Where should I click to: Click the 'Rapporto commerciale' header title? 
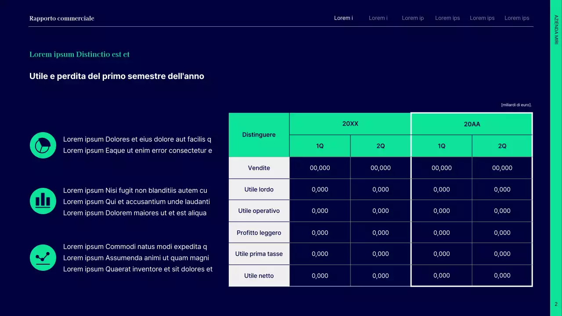[62, 18]
